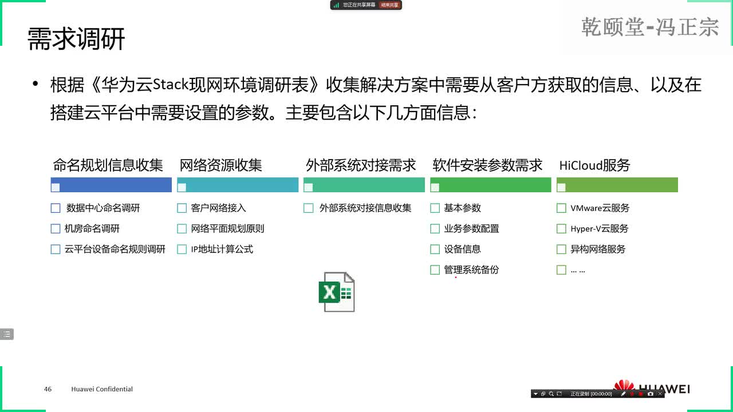Click the window-select icon in recording toolbar
The width and height of the screenshot is (733, 412).
click(543, 394)
